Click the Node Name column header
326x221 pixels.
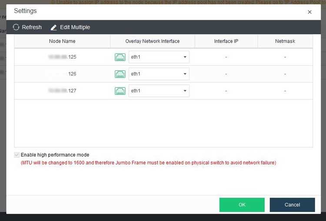coord(62,41)
